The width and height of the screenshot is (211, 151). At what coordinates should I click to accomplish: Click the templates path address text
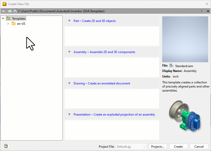[x=61, y=11]
